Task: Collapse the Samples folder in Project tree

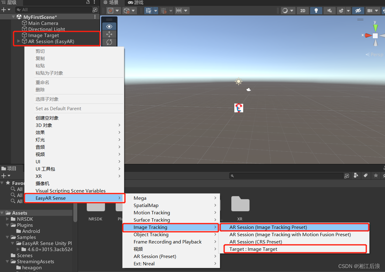Action: click(8, 237)
